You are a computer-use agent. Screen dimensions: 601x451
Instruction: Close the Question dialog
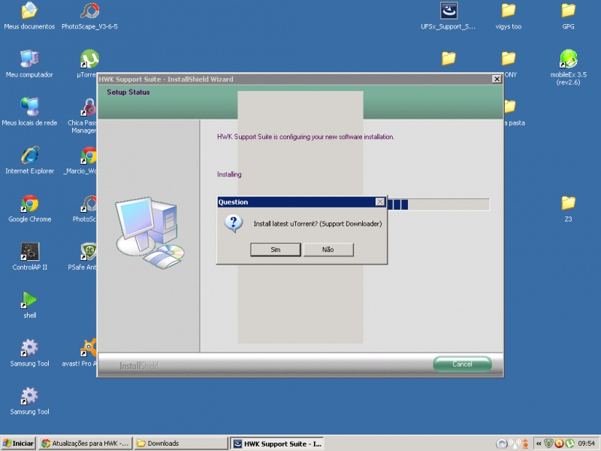(380, 201)
